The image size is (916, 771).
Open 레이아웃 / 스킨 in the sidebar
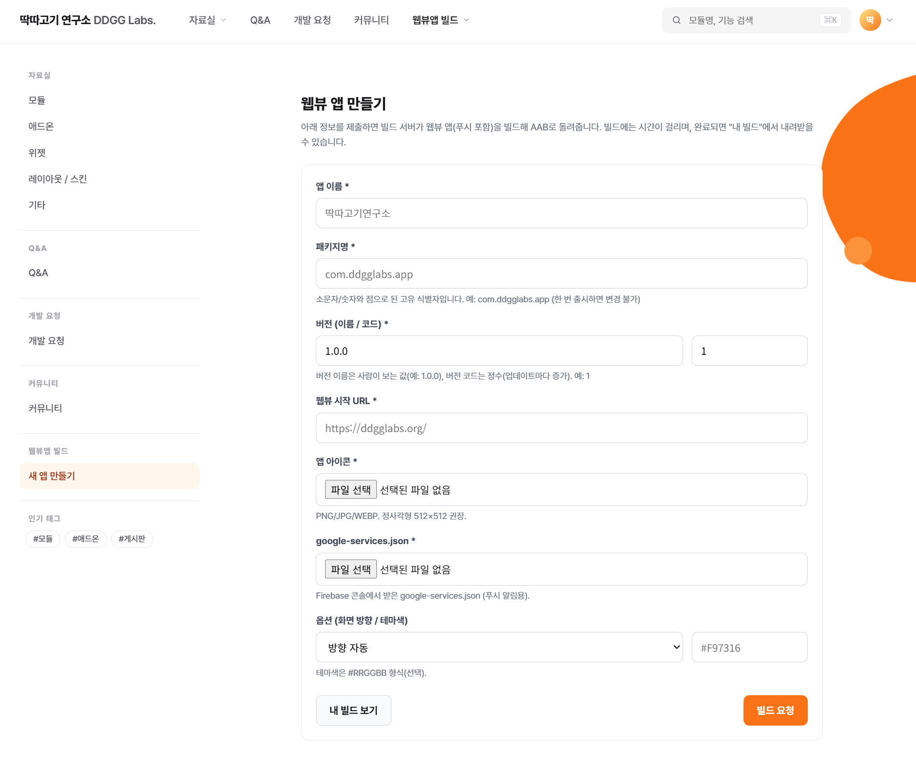pyautogui.click(x=109, y=179)
